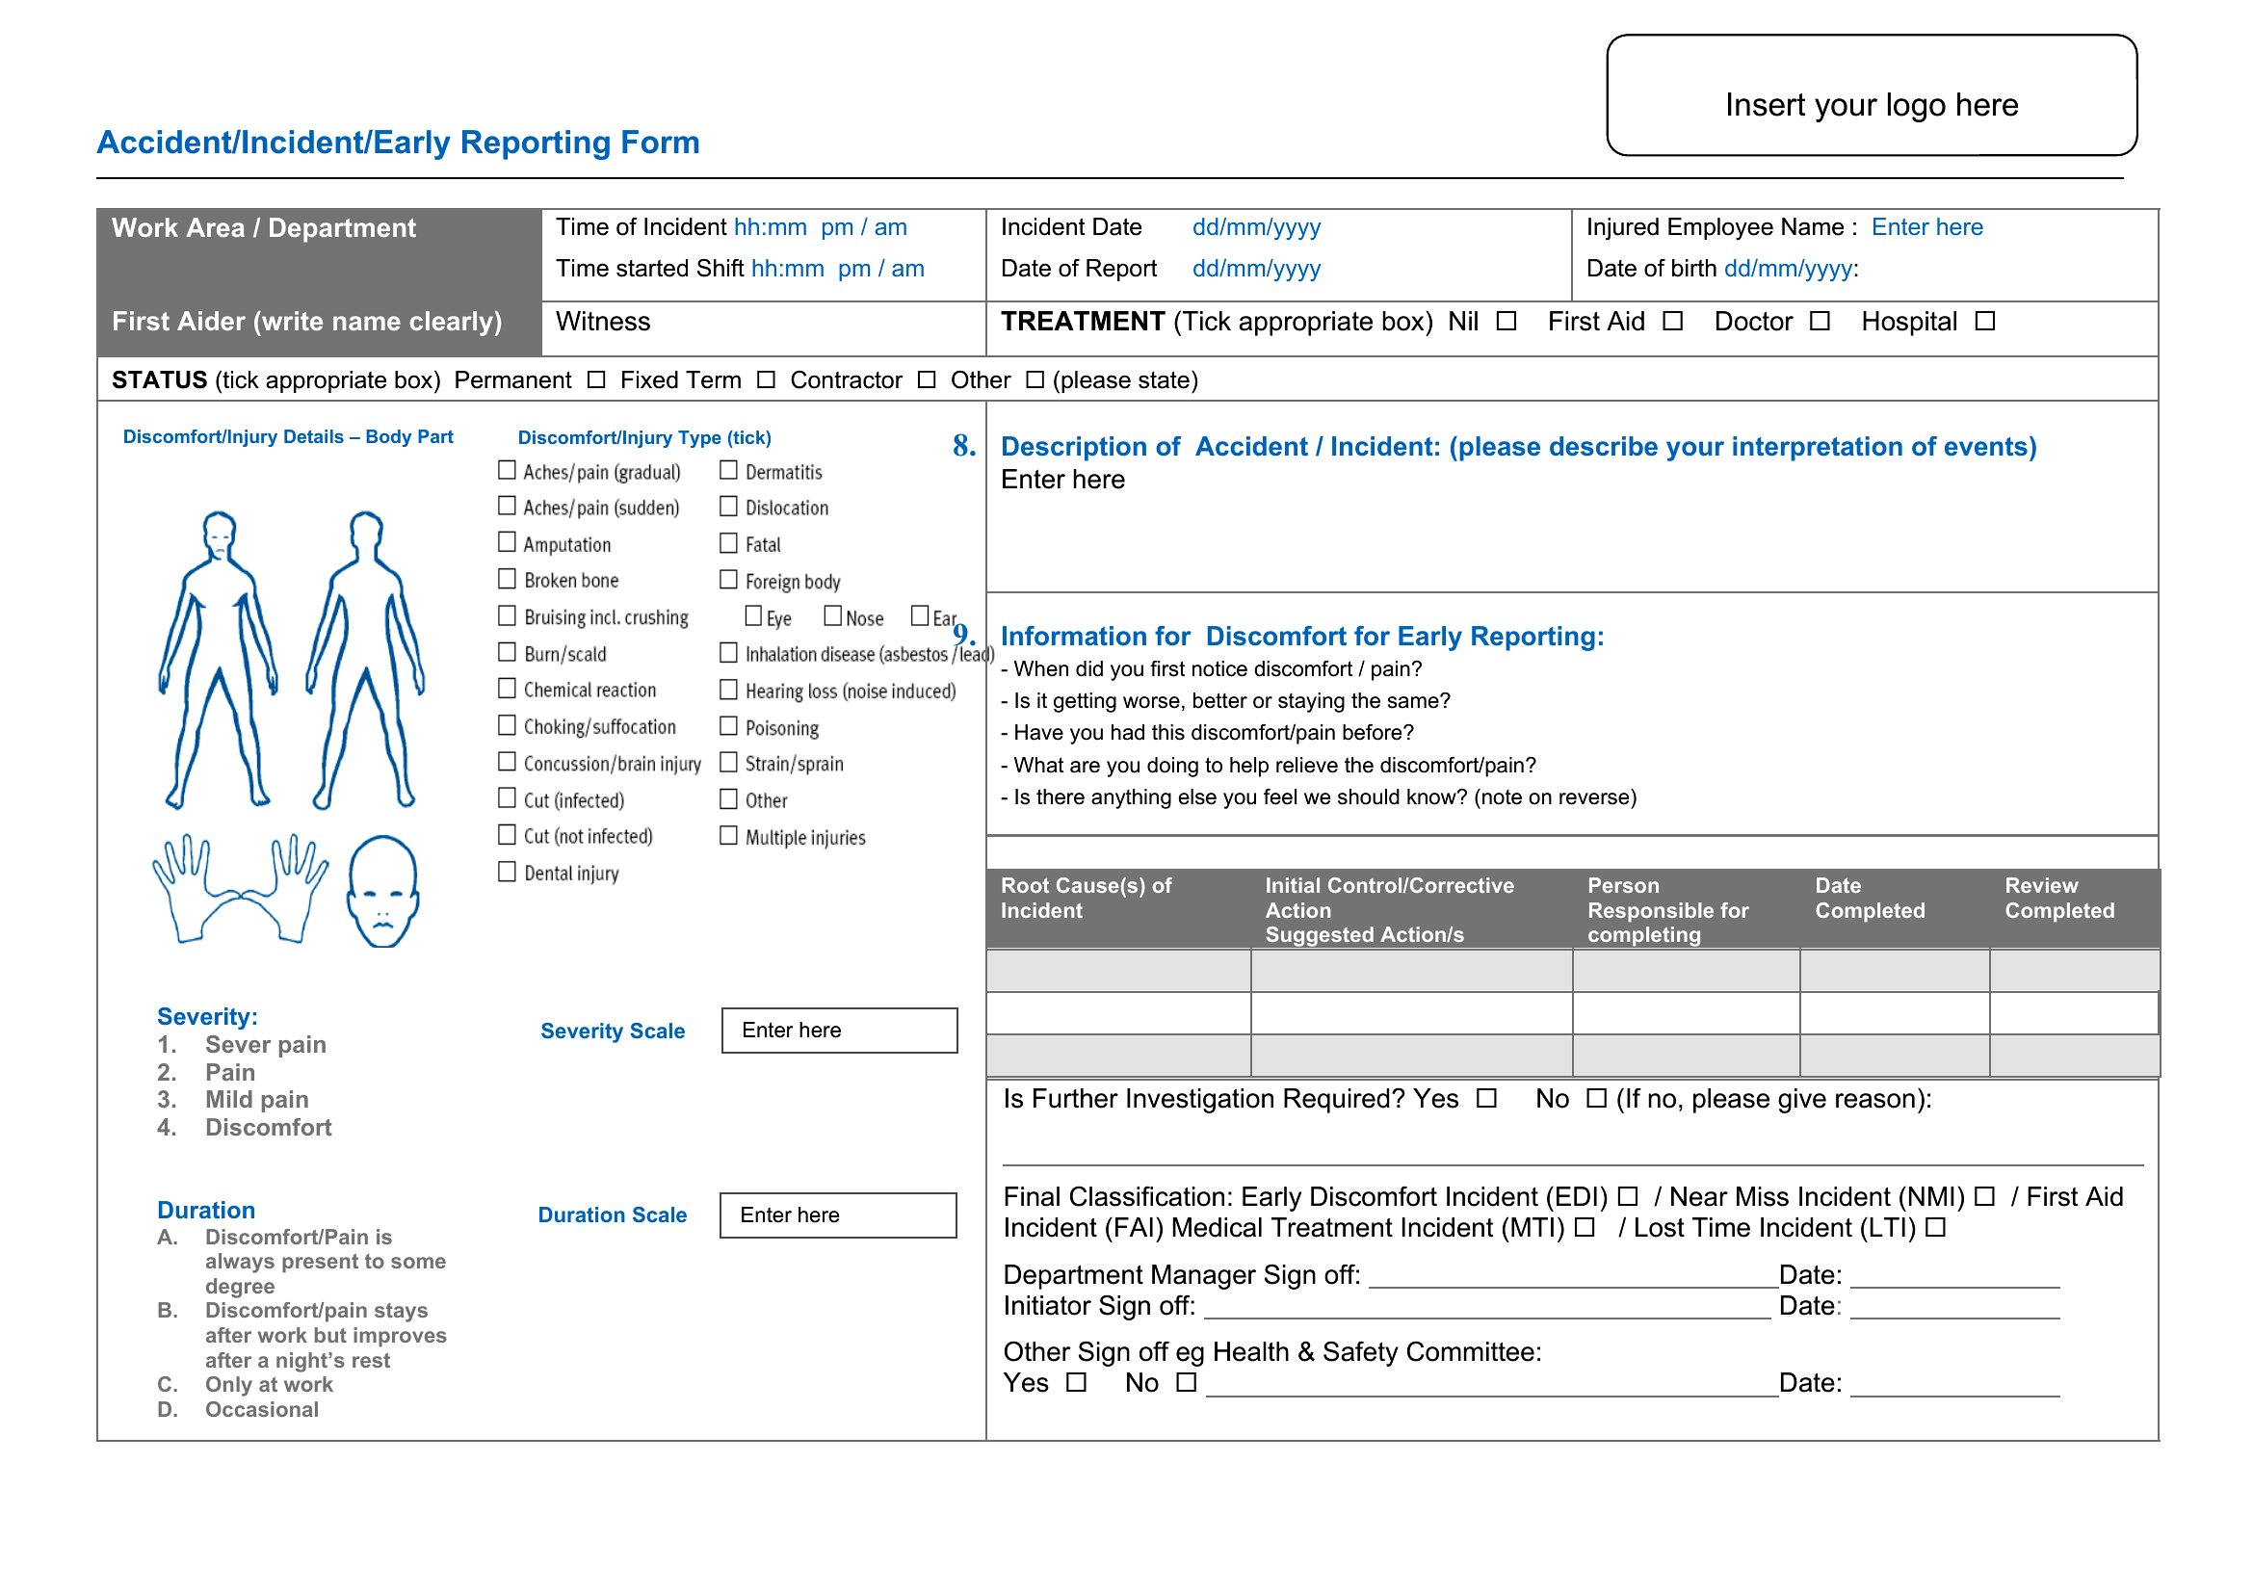Tick the Burn/scald checkbox

(508, 652)
